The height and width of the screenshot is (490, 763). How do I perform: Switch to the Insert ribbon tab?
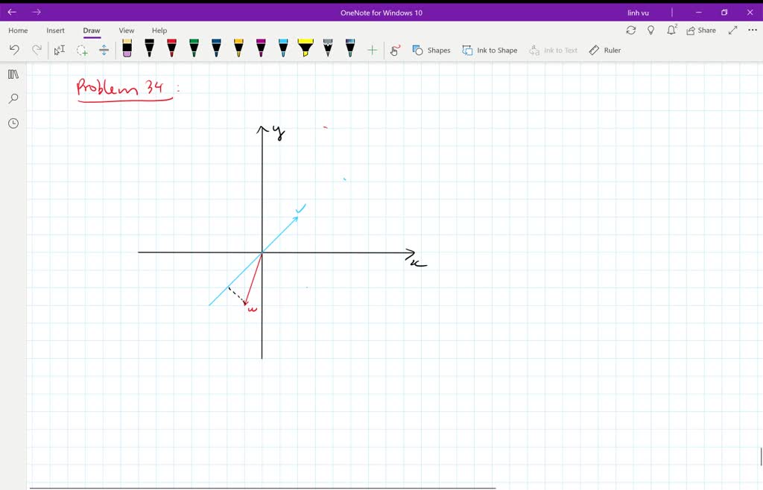point(55,30)
